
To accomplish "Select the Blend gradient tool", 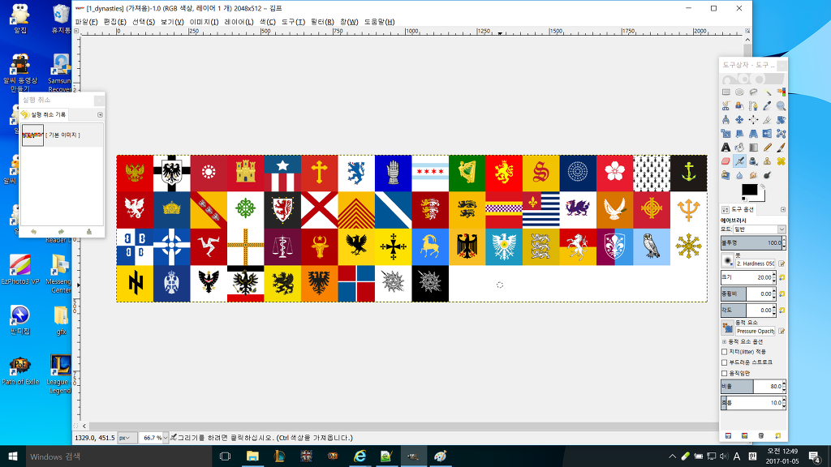I will pos(753,148).
